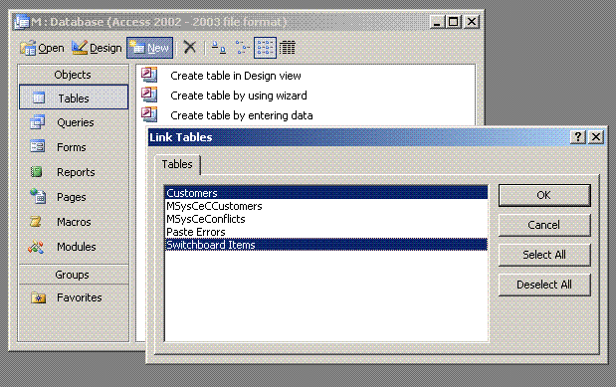Select the List view icon
This screenshot has width=616, height=387.
265,48
